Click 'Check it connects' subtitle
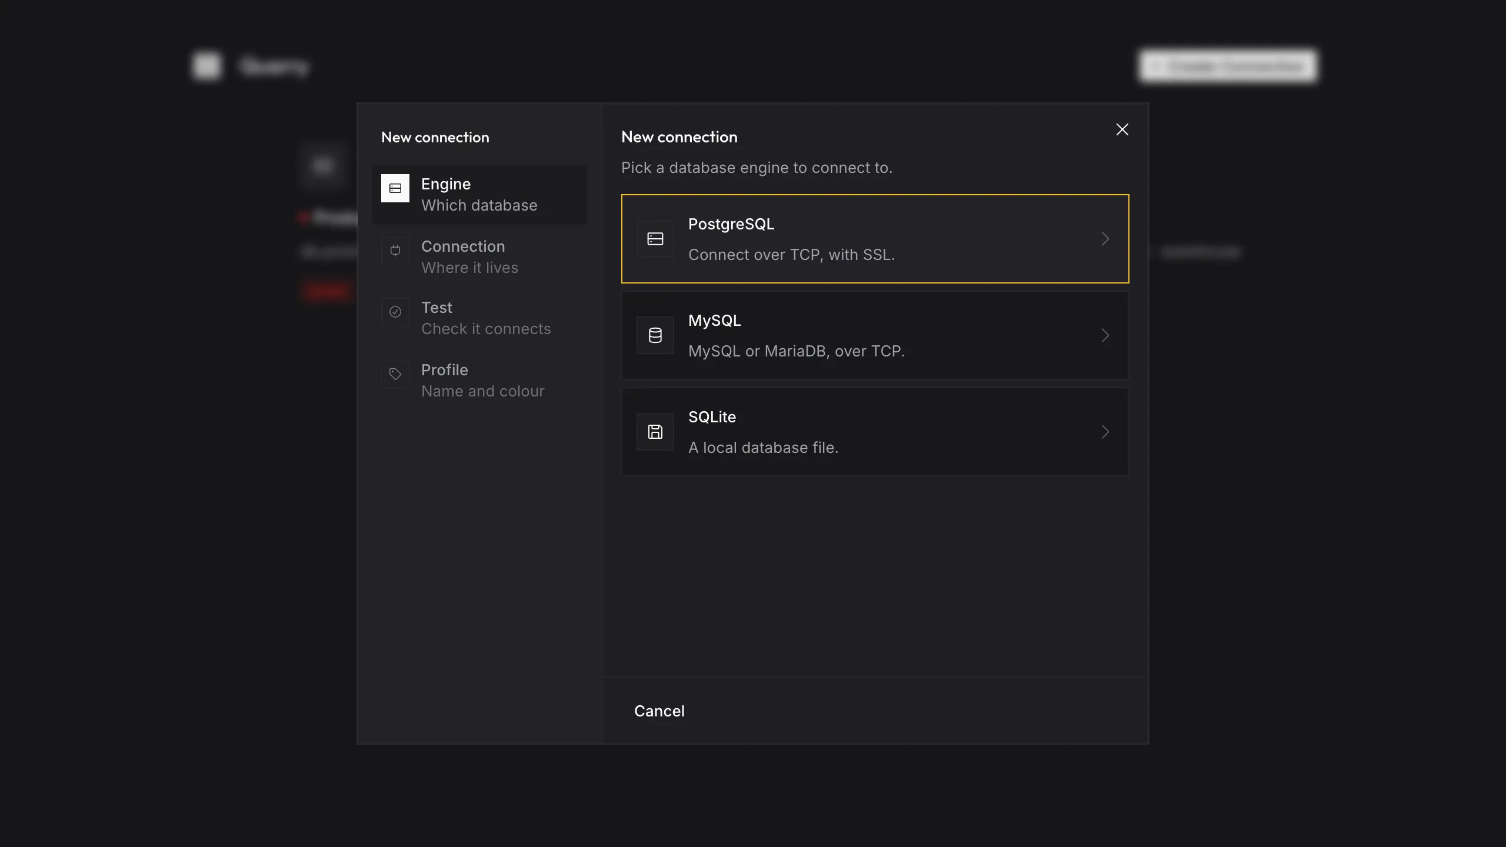Image resolution: width=1506 pixels, height=847 pixels. [x=486, y=329]
